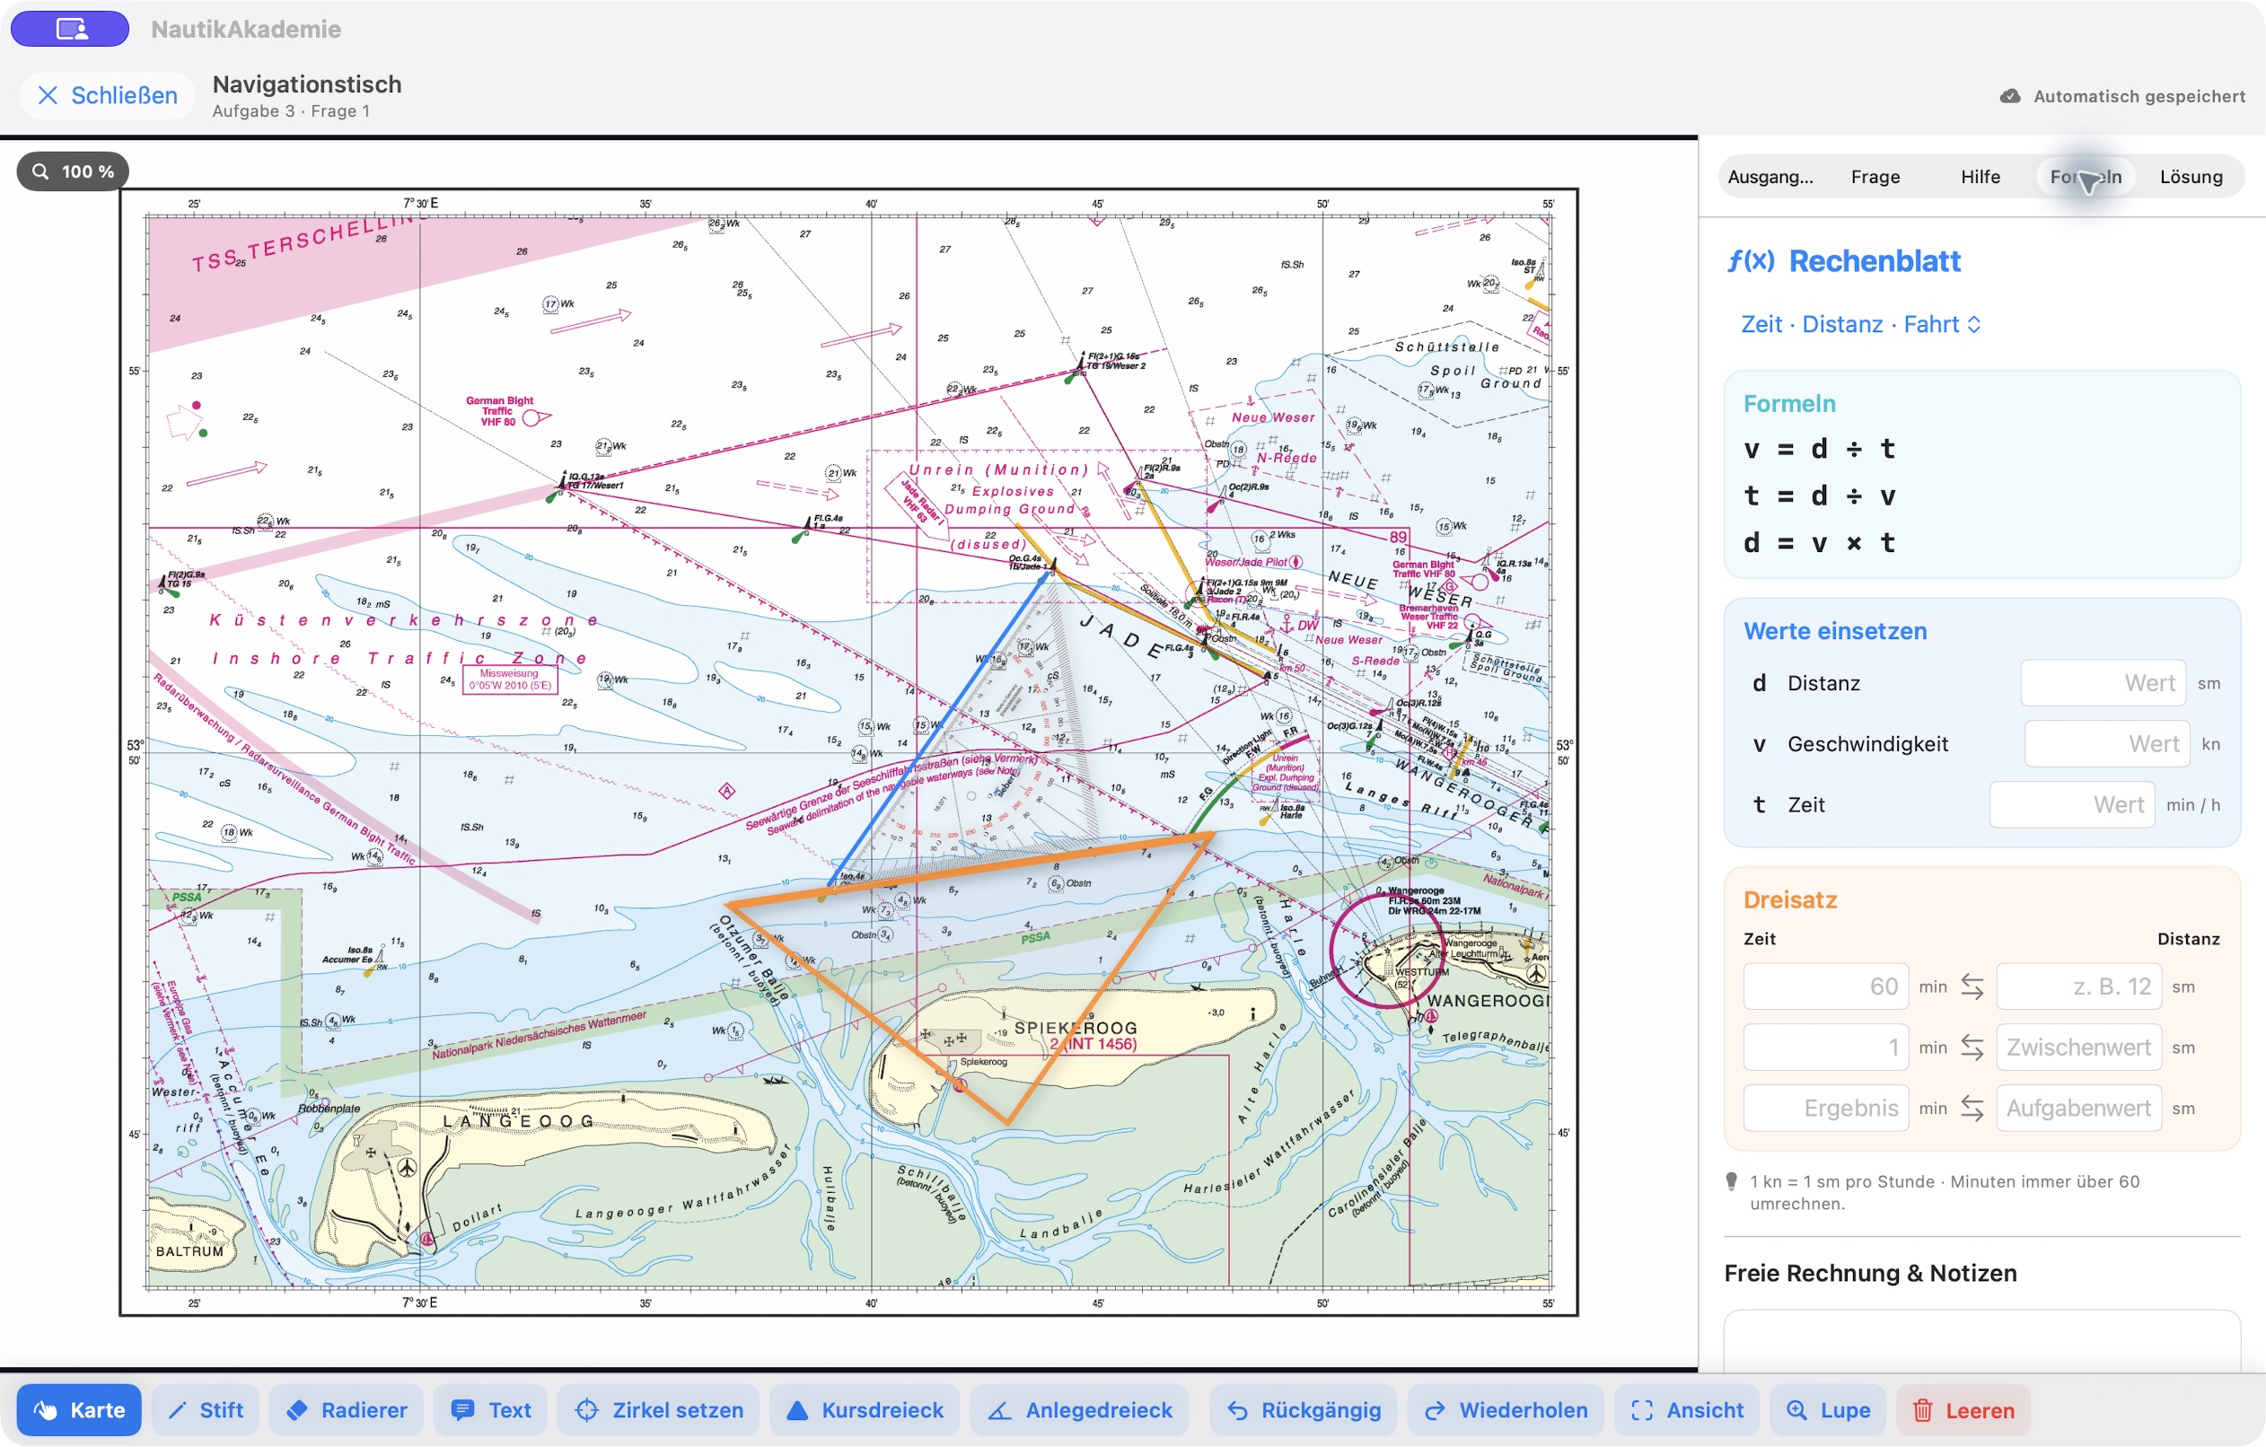Image resolution: width=2266 pixels, height=1447 pixels.
Task: Open the Ansicht view option
Action: click(1686, 1409)
